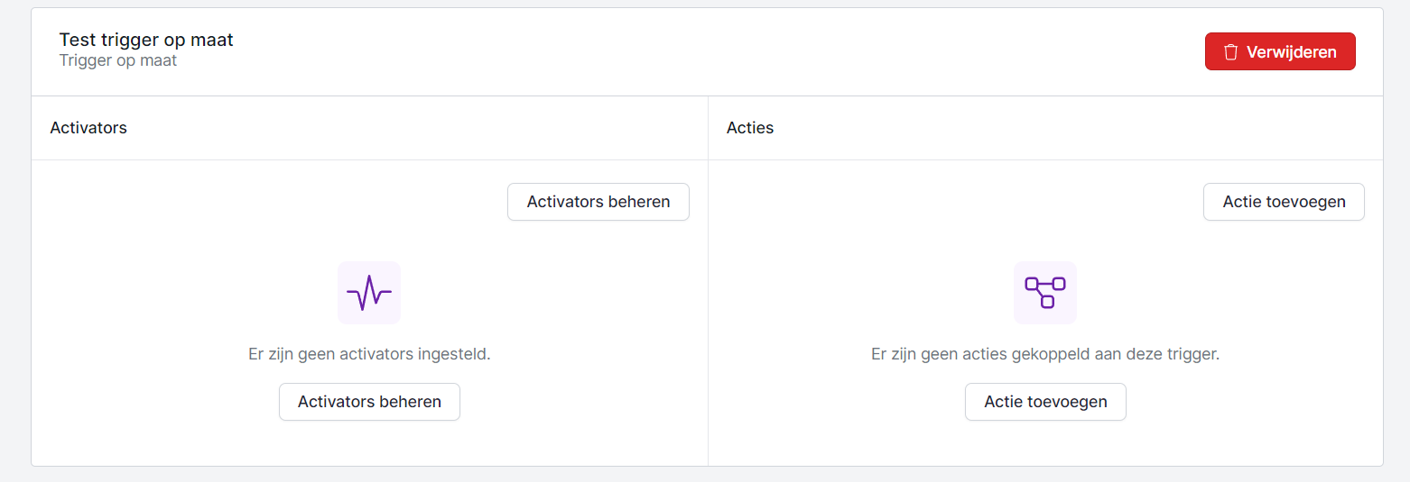Click the horizontal divider under the trigger title header
The image size is (1410, 482).
pos(632,95)
